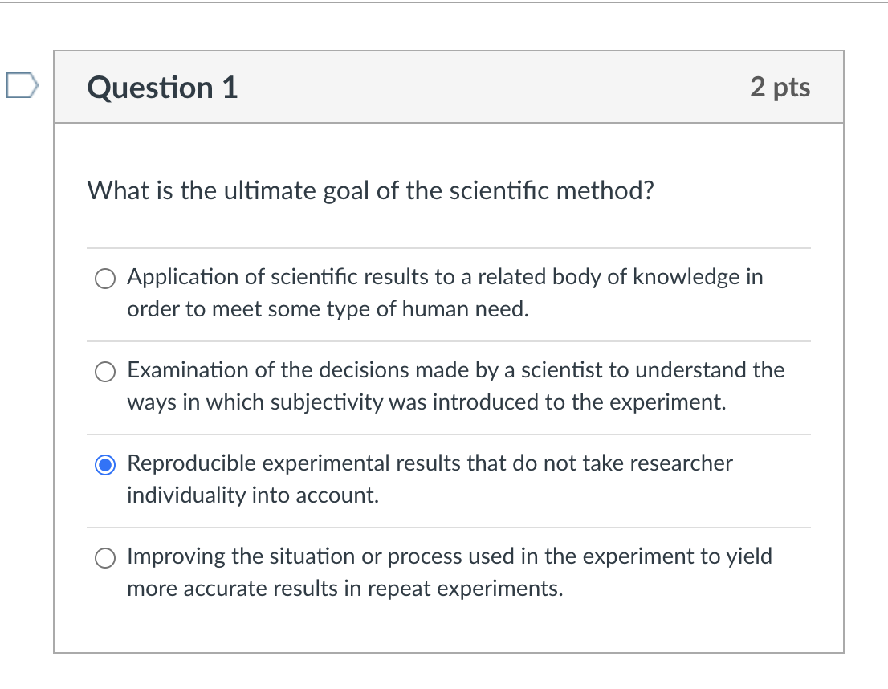The height and width of the screenshot is (689, 888).
Task: Click 'order to meet some type of human need' line
Action: tap(328, 309)
